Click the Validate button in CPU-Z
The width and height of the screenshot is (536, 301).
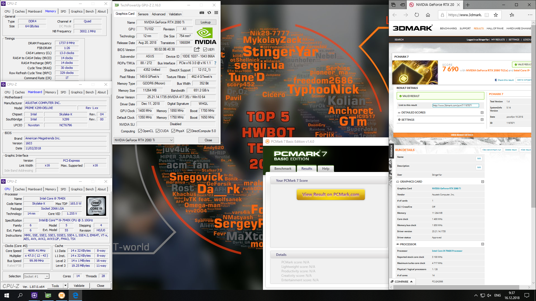pos(79,286)
